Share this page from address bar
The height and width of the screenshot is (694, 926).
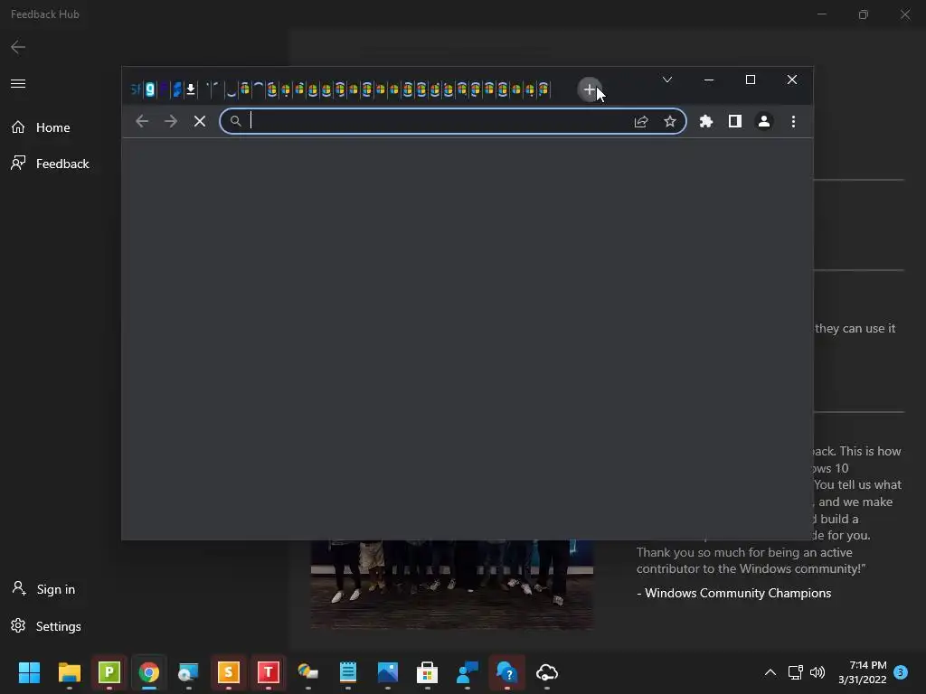tap(641, 122)
